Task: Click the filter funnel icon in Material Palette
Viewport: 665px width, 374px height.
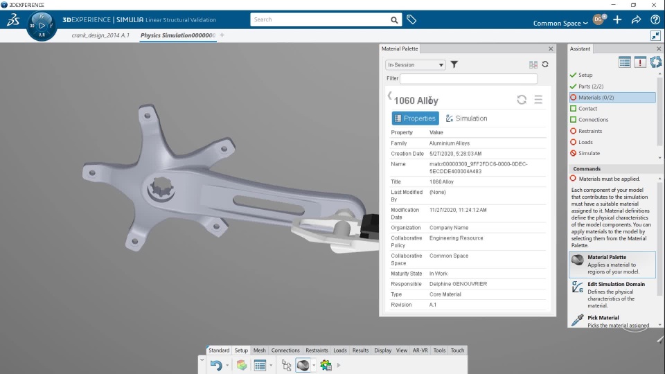Action: click(454, 64)
